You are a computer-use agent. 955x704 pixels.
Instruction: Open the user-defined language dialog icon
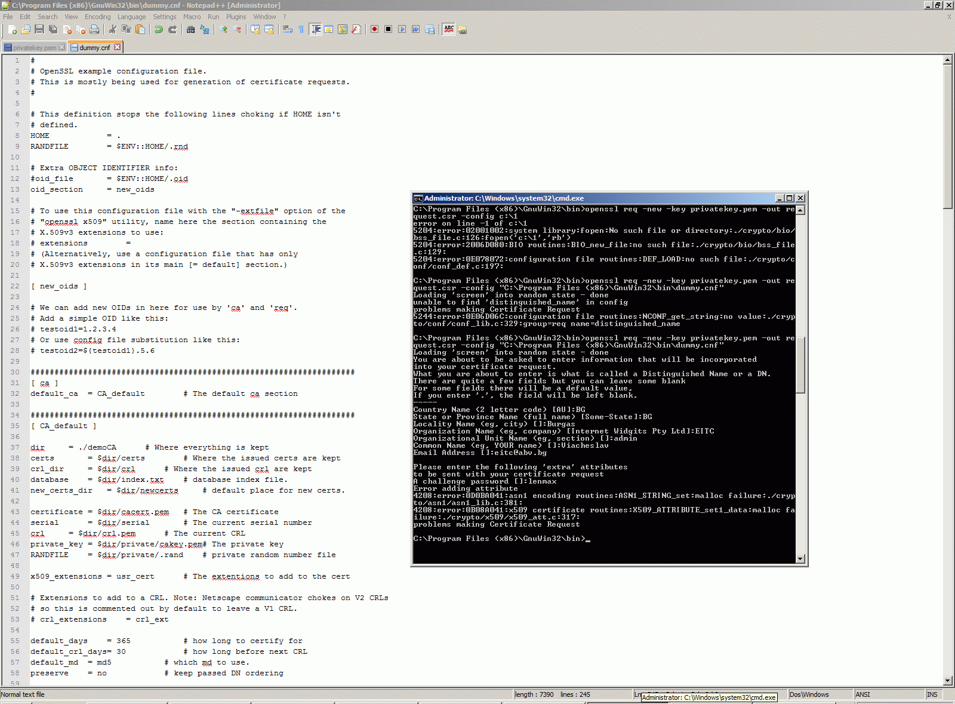coord(329,29)
